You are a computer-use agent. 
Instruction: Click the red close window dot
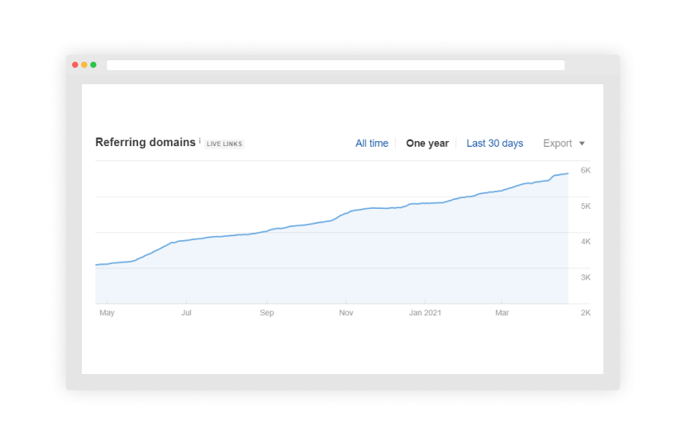click(x=75, y=65)
